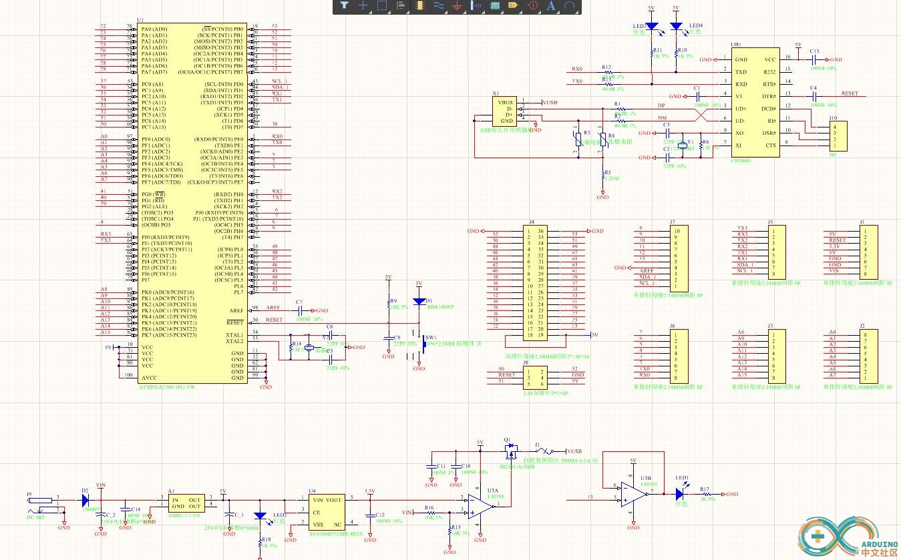Select the J3 header designator

[770, 326]
